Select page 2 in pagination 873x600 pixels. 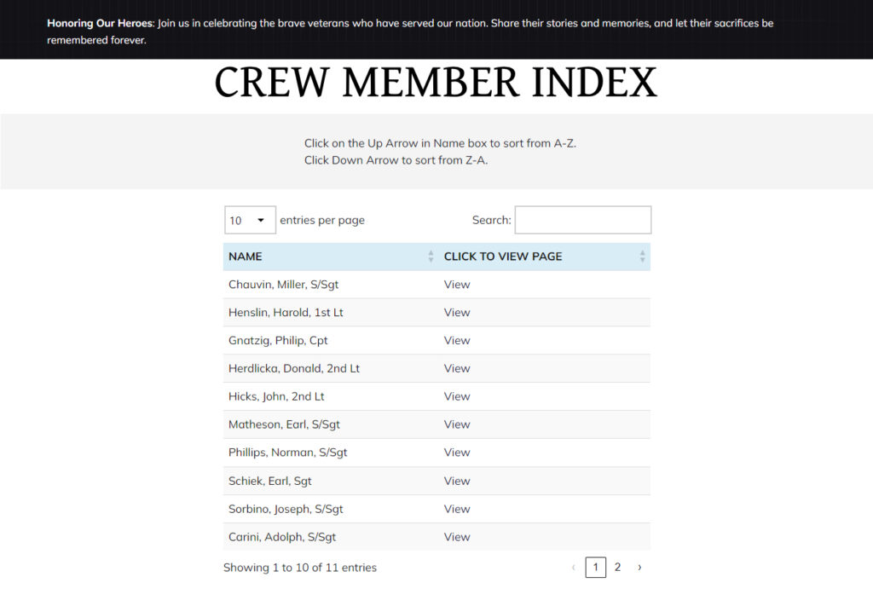617,568
